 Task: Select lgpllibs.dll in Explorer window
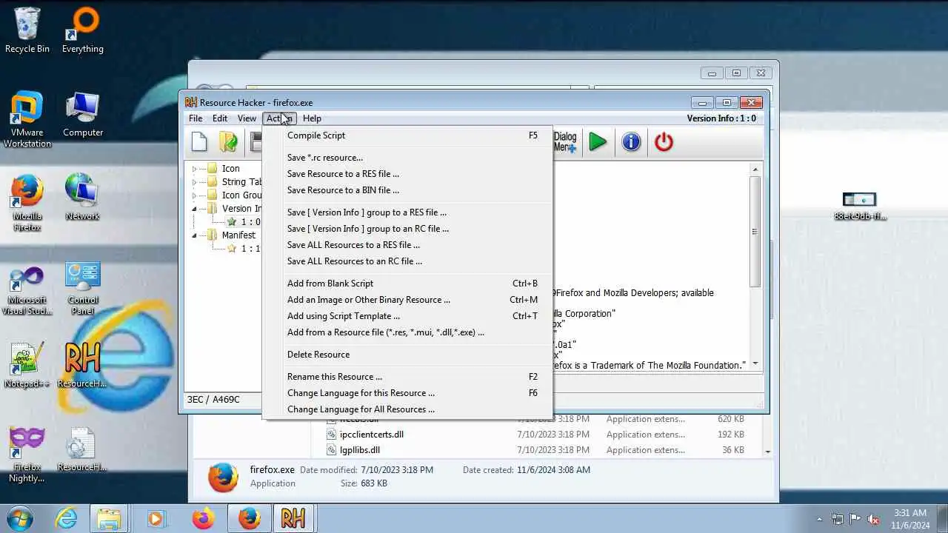tap(359, 450)
